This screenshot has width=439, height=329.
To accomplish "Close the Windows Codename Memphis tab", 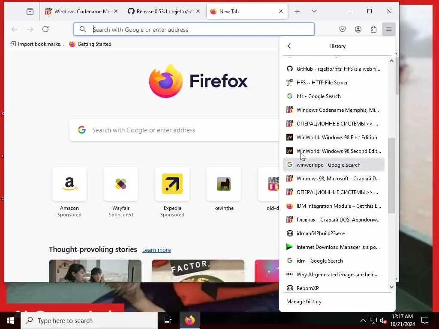I will click(x=116, y=11).
